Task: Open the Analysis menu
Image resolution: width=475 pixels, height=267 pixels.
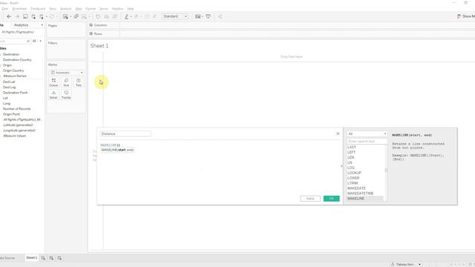Action: [66, 9]
